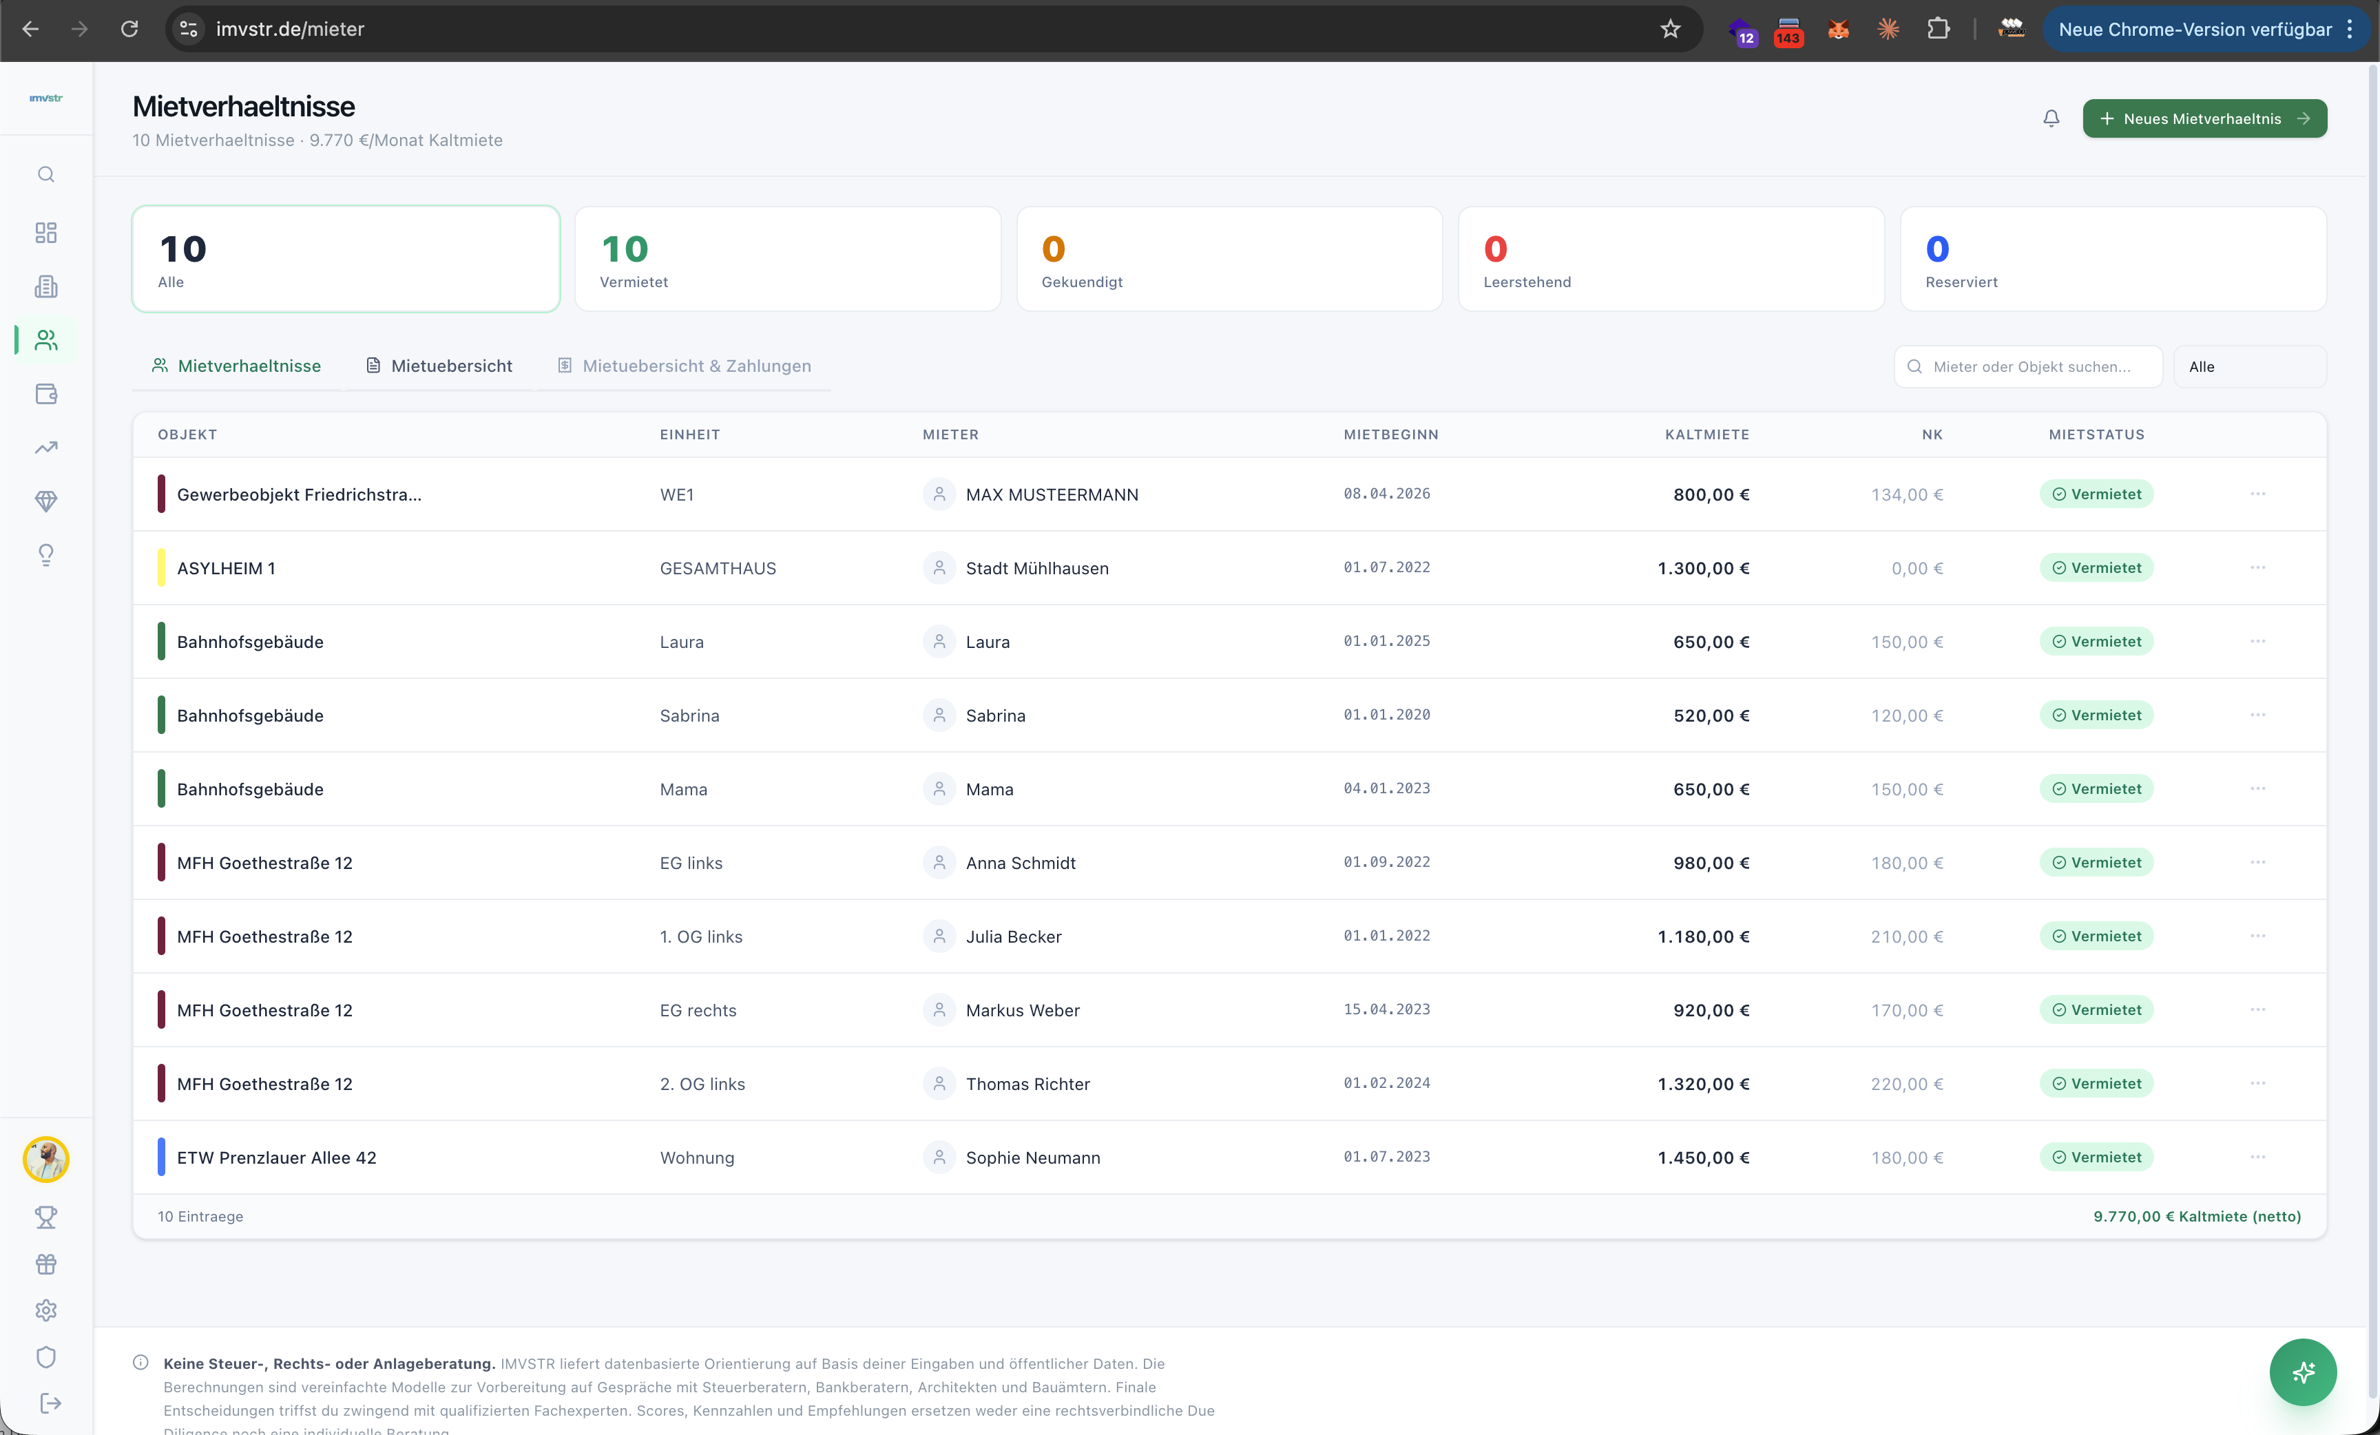Switch to the Mietuebersicht tab
The image size is (2380, 1435).
(439, 366)
